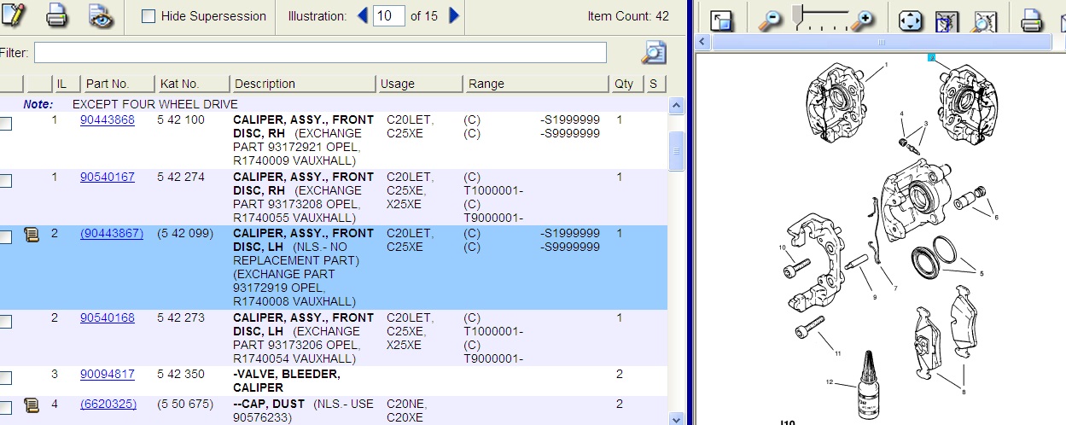The width and height of the screenshot is (1066, 425).
Task: Open part number 90540167 link
Action: (108, 177)
